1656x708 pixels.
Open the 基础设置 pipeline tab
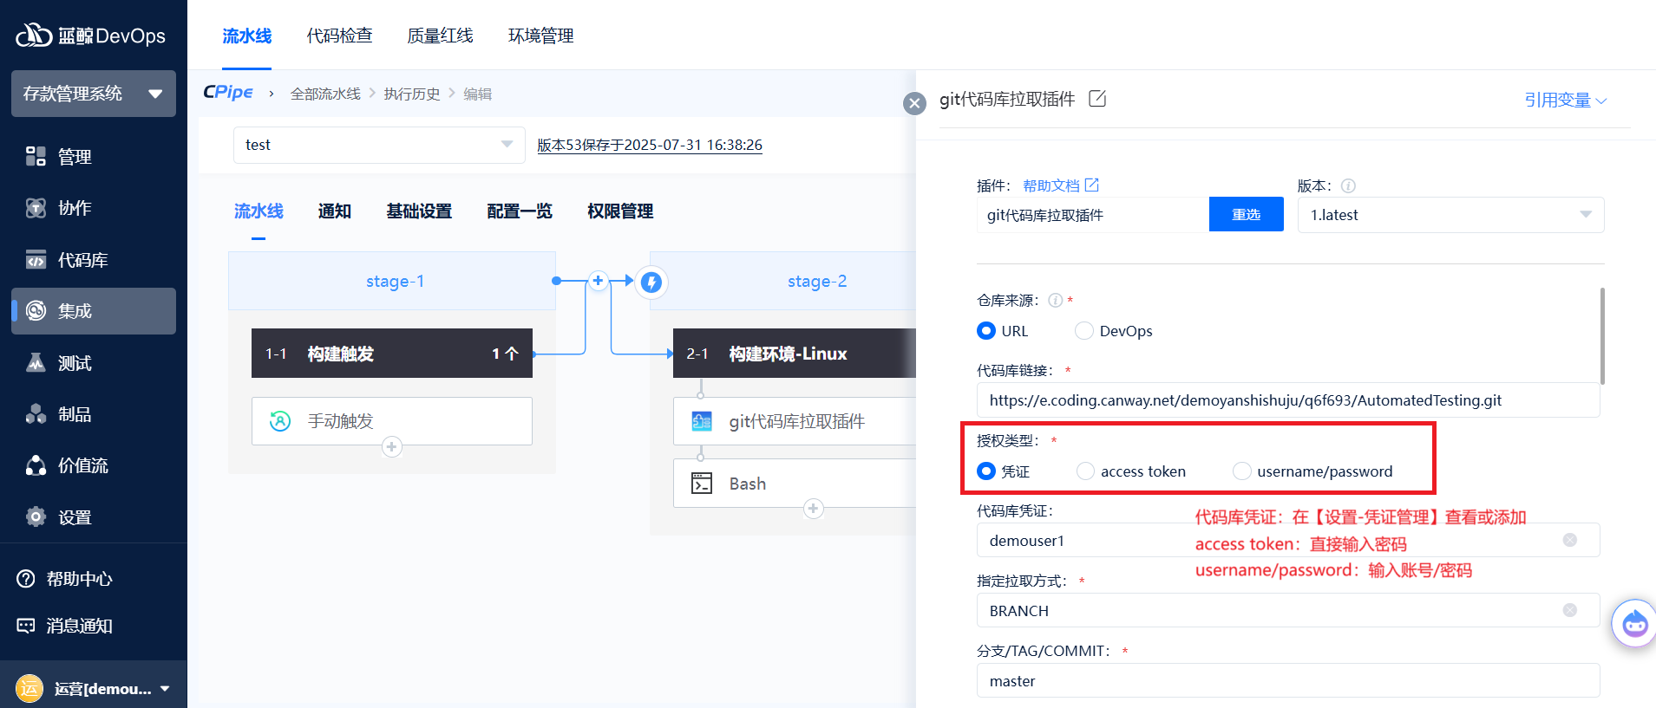pos(419,211)
